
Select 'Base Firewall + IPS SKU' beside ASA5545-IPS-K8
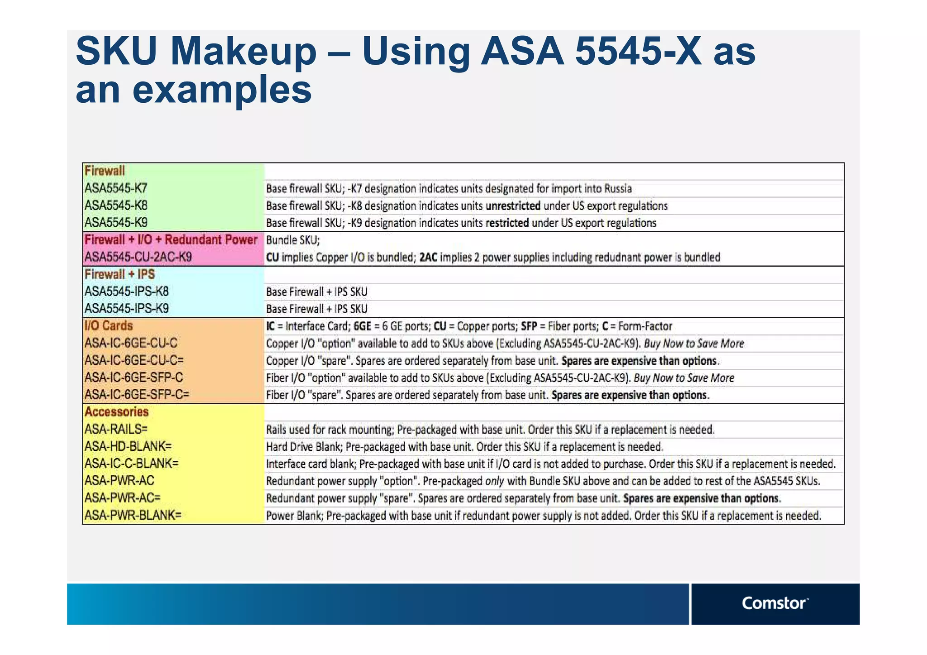(x=317, y=292)
